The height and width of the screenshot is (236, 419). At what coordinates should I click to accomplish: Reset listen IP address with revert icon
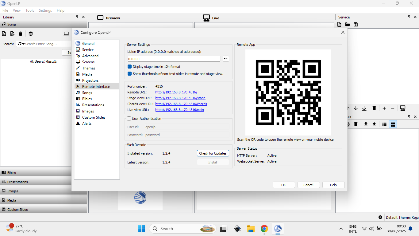(x=226, y=59)
